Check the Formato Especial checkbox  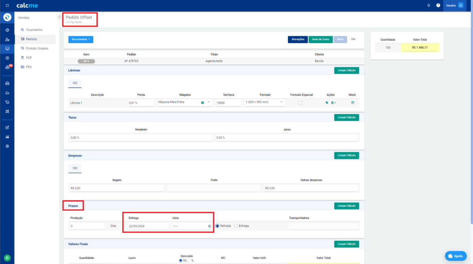pos(300,103)
